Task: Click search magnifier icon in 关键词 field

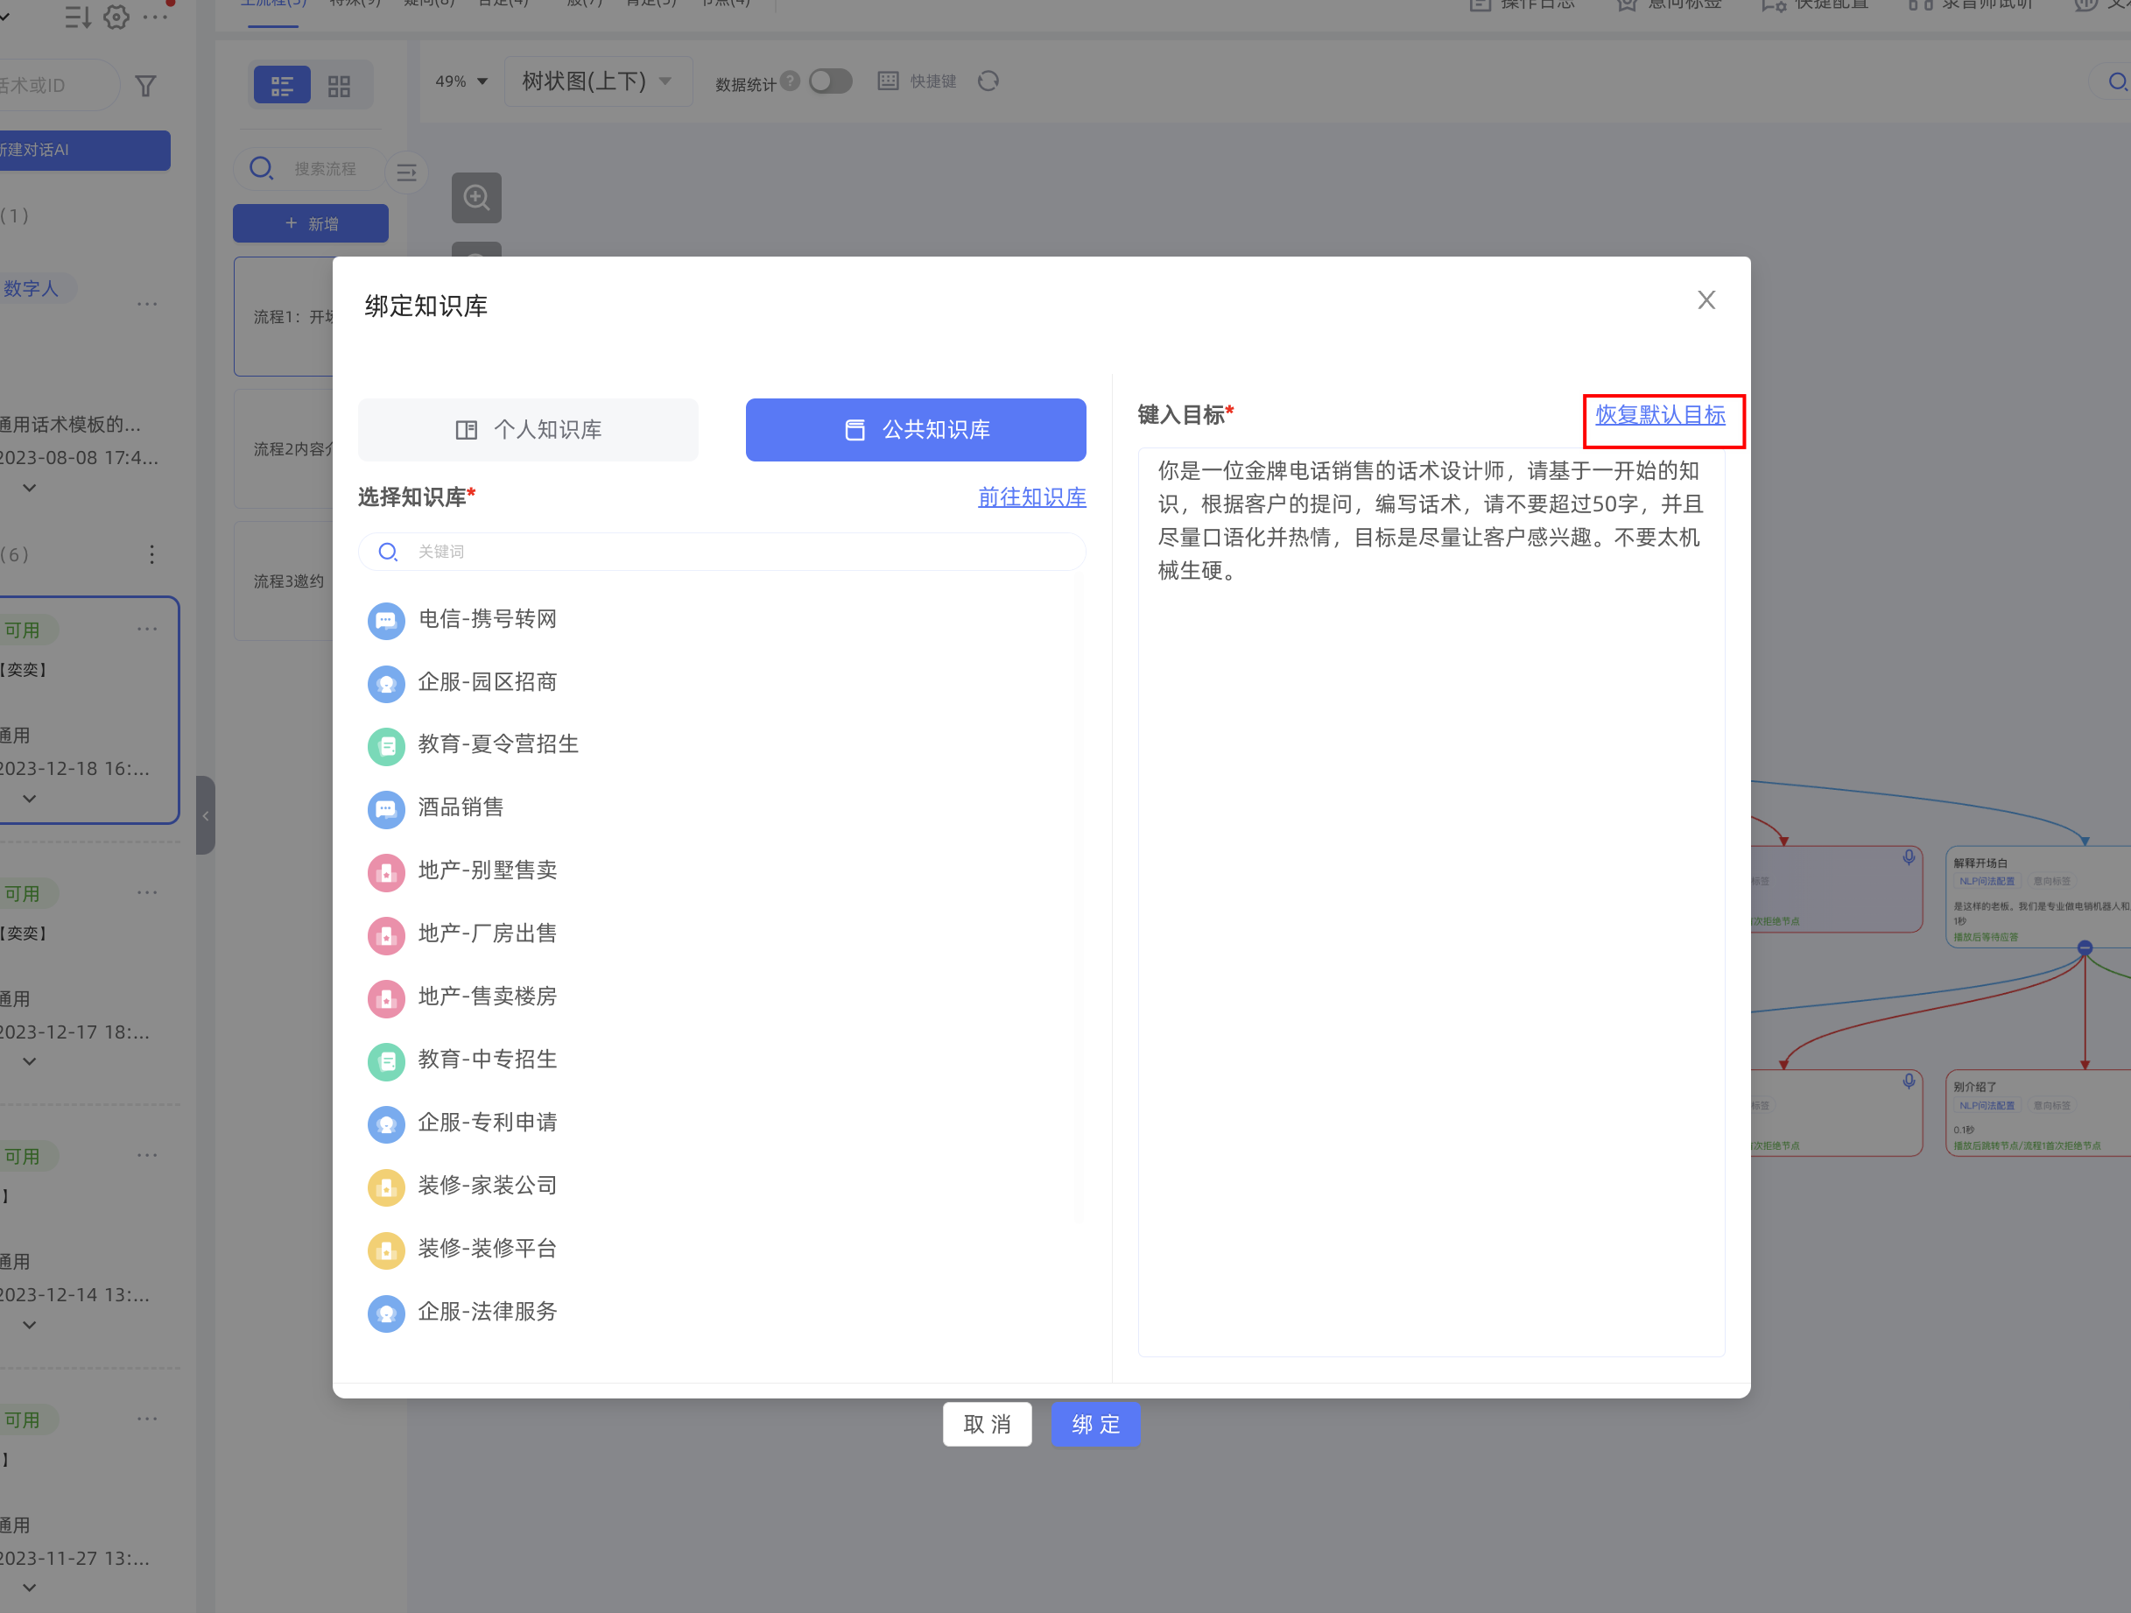Action: click(x=387, y=551)
